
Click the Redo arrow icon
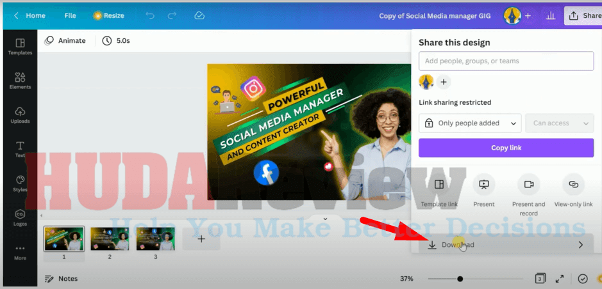tap(172, 16)
